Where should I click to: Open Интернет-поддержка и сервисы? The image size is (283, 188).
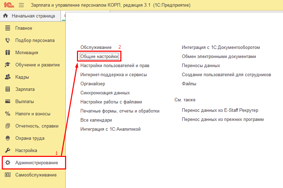[x=114, y=75]
